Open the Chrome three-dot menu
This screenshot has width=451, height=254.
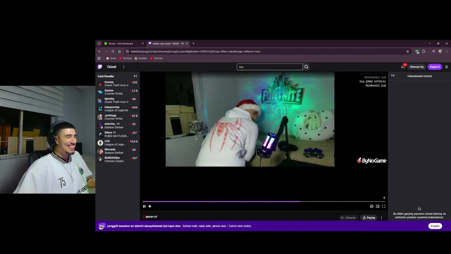click(447, 52)
